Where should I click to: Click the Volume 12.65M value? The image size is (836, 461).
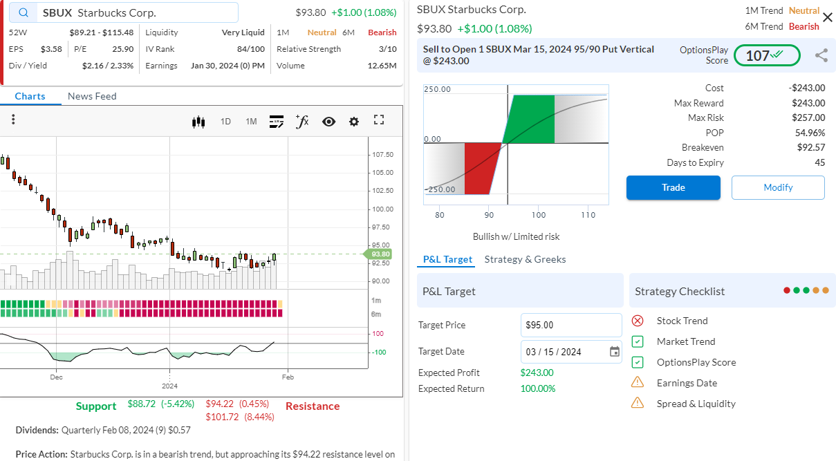click(x=382, y=66)
